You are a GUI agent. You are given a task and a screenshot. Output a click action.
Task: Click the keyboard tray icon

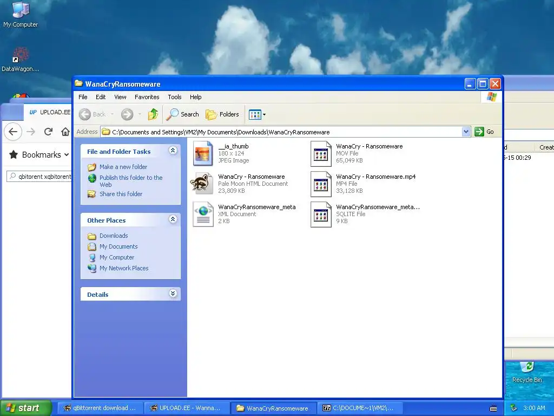point(493,408)
